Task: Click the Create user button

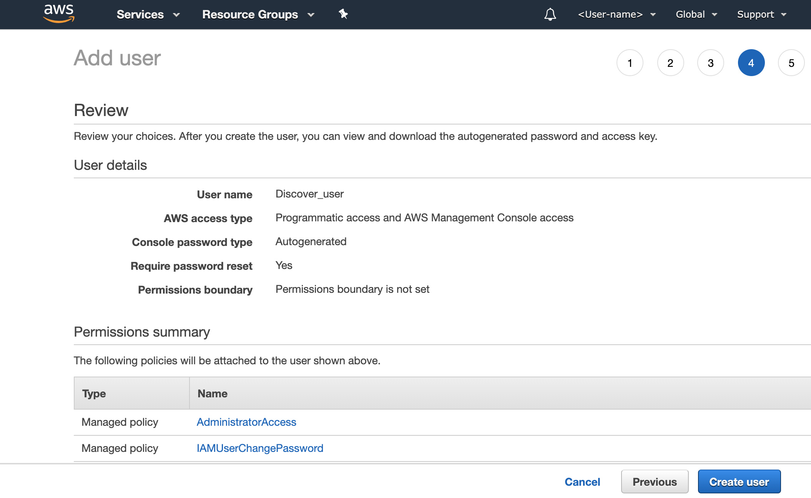Action: (x=739, y=481)
